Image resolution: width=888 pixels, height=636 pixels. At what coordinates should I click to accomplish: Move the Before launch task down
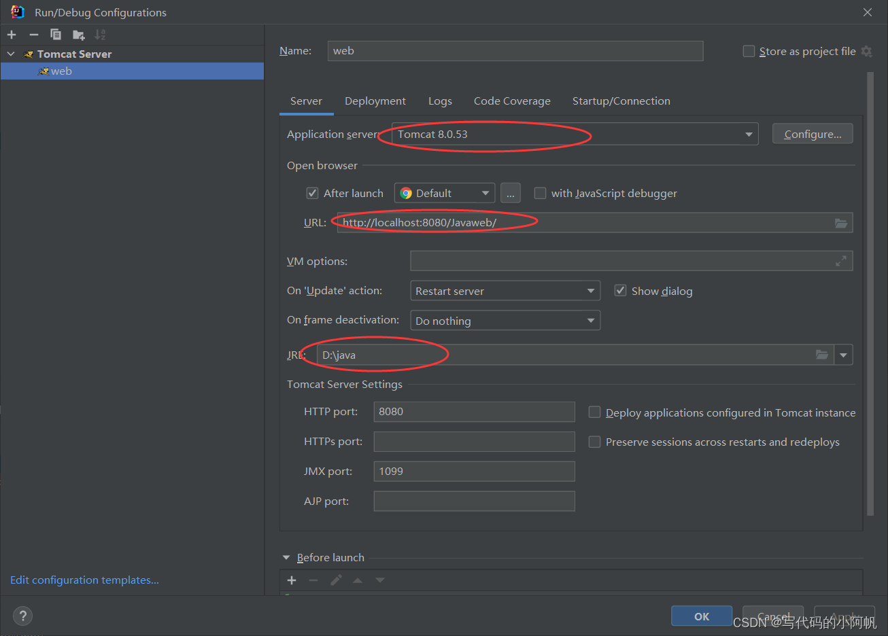coord(380,580)
